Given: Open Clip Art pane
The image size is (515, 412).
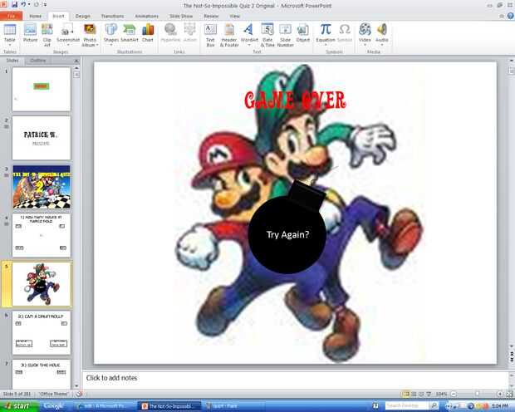Looking at the screenshot, I should (x=47, y=35).
